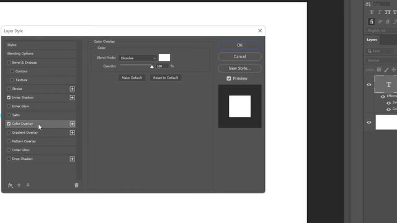Enable Drop Shadow checkbox
The width and height of the screenshot is (397, 223).
(x=9, y=159)
